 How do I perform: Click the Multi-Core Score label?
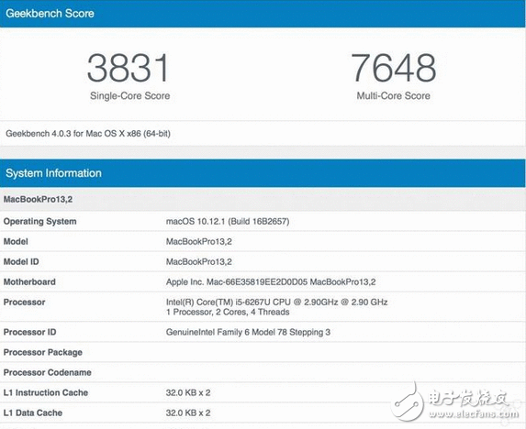pos(393,95)
